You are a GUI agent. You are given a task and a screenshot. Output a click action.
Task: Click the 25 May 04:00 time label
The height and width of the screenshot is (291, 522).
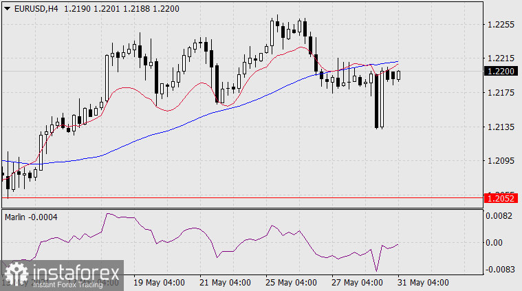[x=291, y=283]
